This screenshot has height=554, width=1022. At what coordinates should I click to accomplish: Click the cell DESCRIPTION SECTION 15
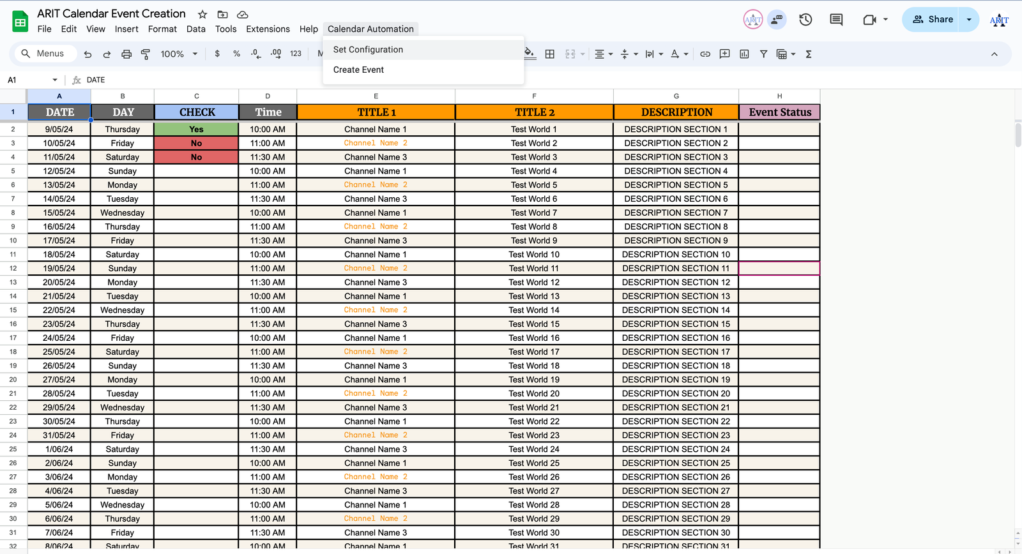(676, 324)
